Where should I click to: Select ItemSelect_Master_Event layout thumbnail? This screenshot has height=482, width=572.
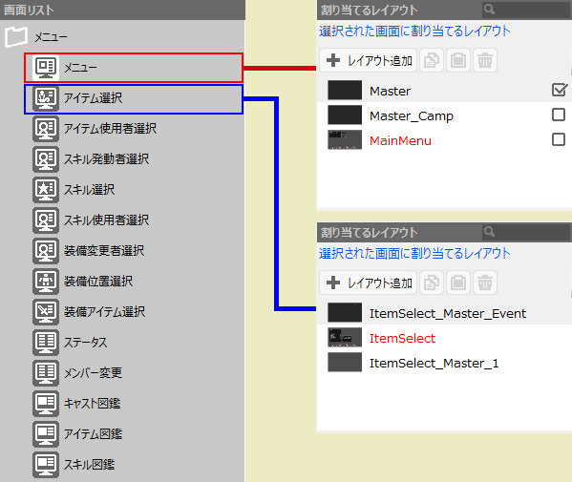pyautogui.click(x=345, y=312)
